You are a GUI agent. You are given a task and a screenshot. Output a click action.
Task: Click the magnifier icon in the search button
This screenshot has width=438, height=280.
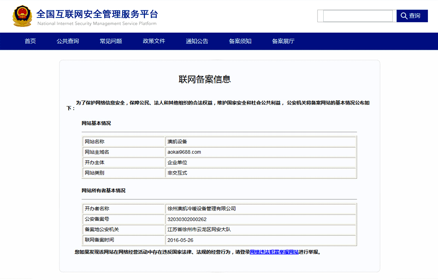[404, 16]
